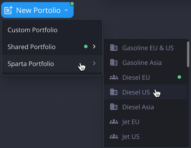Collapse the New Portfolio dropdown chevron
191x148 pixels.
point(66,10)
